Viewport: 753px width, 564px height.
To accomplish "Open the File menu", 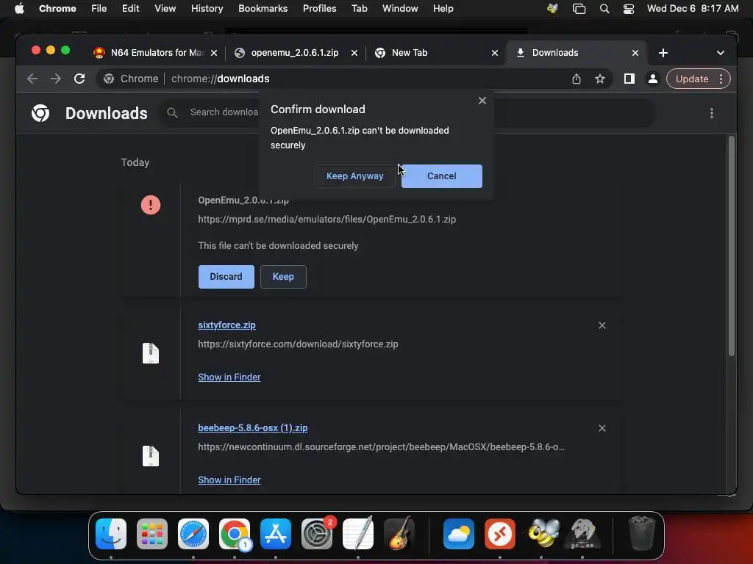I will (x=99, y=8).
